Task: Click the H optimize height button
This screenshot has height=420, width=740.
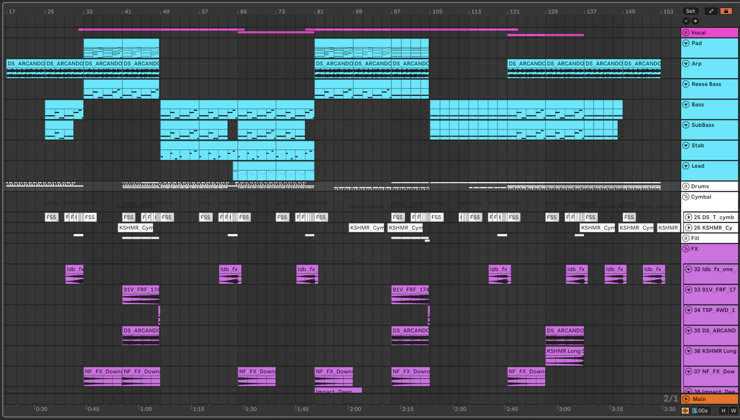Action: click(x=723, y=410)
